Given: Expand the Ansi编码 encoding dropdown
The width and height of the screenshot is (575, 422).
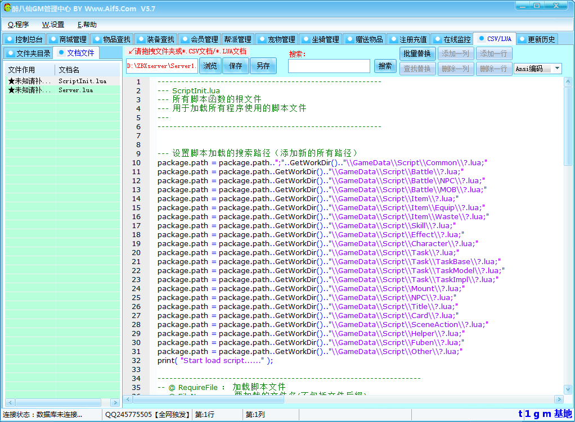Looking at the screenshot, I should [x=557, y=69].
